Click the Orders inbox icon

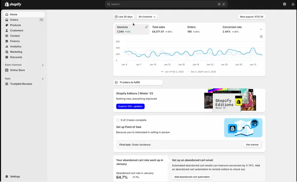(7, 20)
